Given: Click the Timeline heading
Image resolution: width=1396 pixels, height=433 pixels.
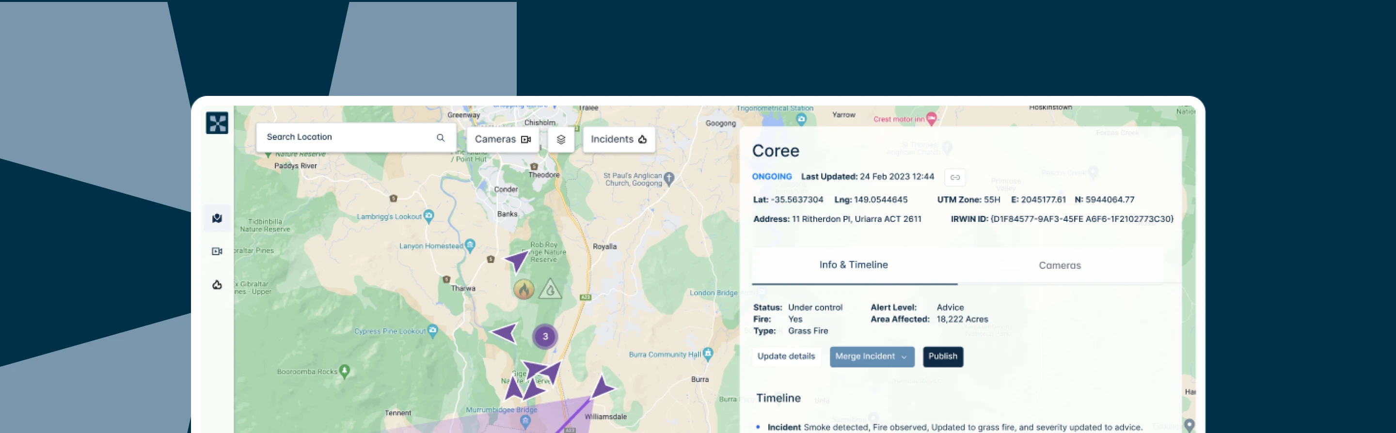Looking at the screenshot, I should [x=778, y=398].
